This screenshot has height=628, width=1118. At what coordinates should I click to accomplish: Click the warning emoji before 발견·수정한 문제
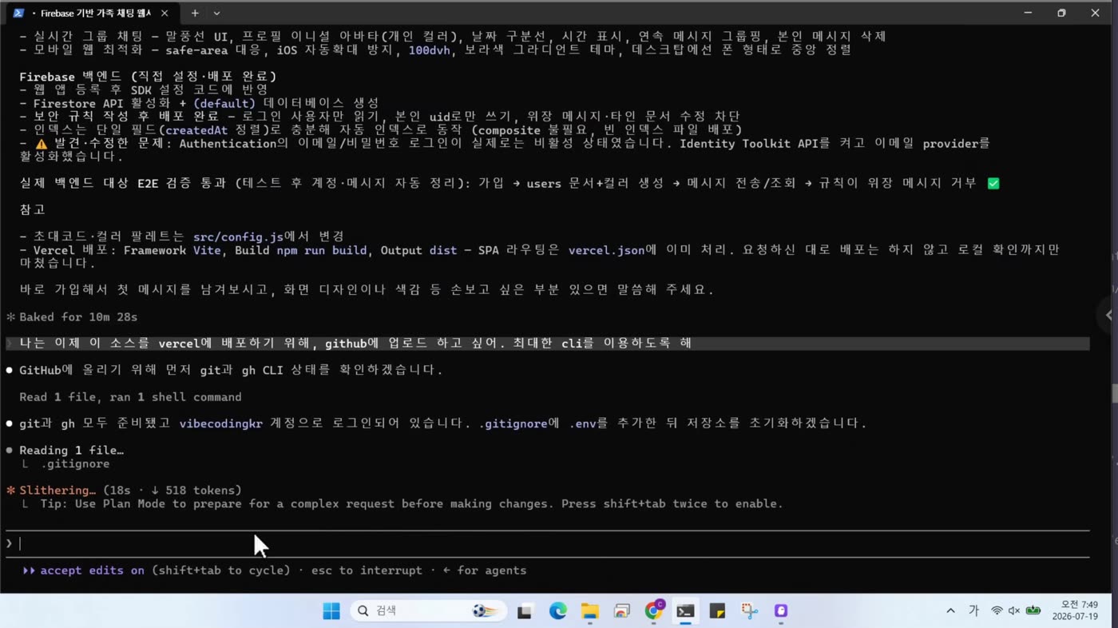(41, 143)
